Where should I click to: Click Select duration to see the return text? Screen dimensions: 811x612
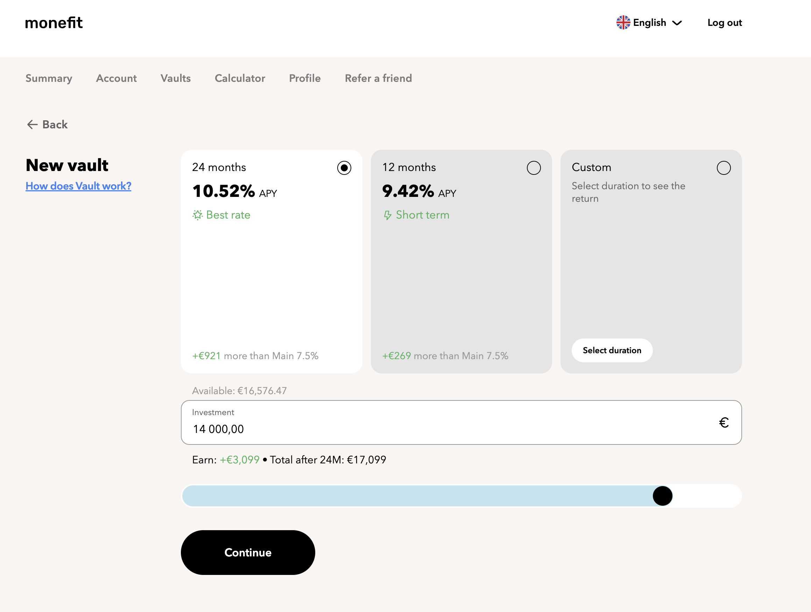[628, 192]
